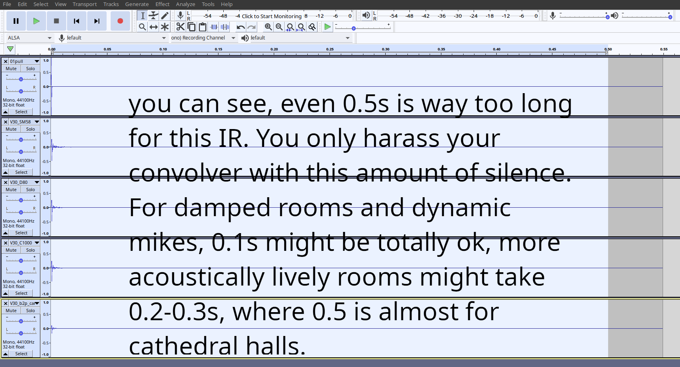This screenshot has height=367, width=680.
Task: Mute the 01pull track
Action: [10, 68]
